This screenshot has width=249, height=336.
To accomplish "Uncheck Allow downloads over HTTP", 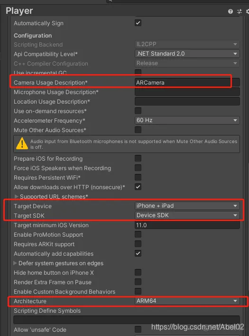I will pos(138,187).
